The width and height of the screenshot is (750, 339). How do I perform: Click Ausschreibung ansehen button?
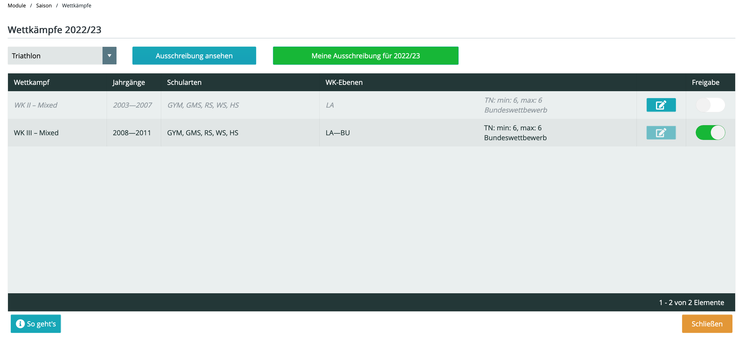point(194,56)
